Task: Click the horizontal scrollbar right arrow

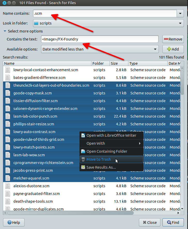Action: (178, 213)
